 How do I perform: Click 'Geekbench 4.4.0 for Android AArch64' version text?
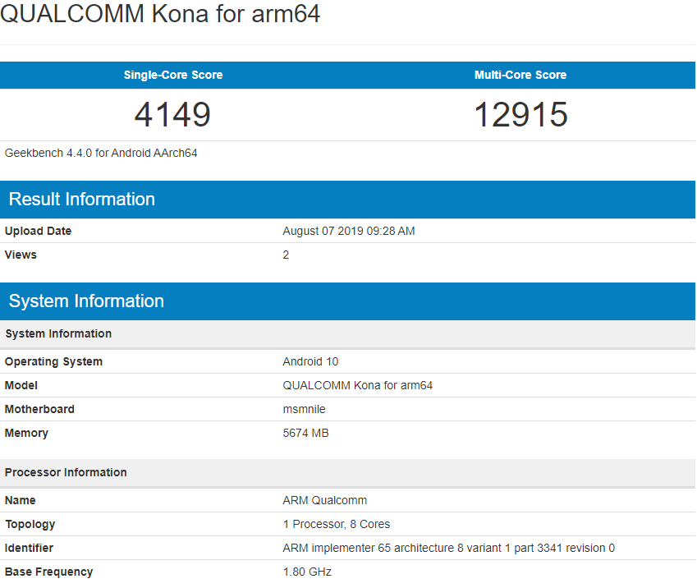pyautogui.click(x=101, y=153)
